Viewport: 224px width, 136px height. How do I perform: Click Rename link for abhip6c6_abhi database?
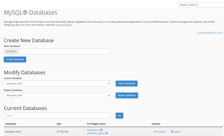pyautogui.click(x=161, y=132)
